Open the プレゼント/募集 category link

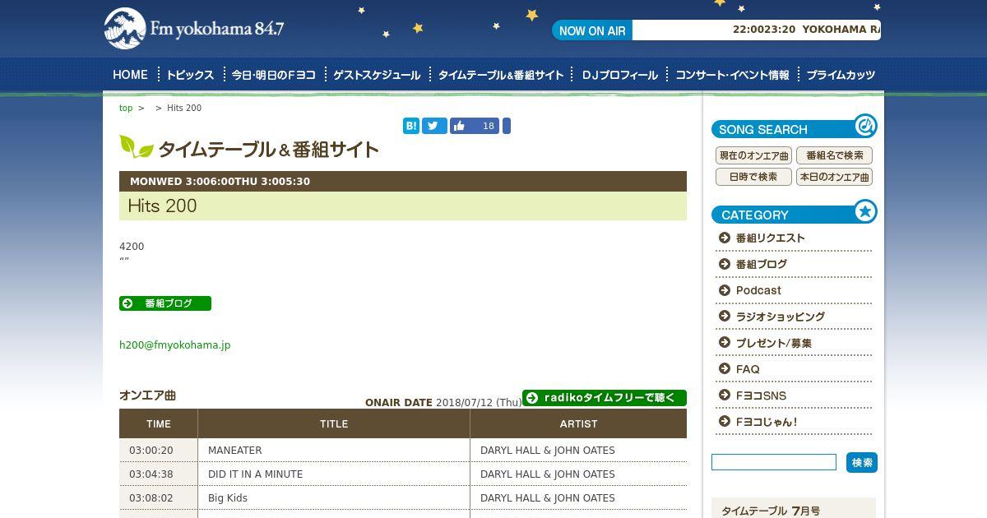pyautogui.click(x=774, y=343)
